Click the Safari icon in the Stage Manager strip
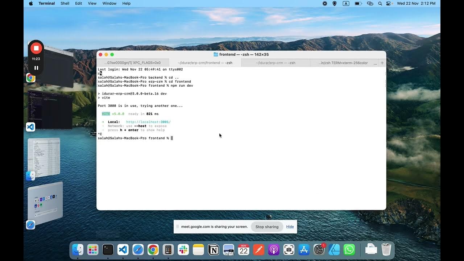464x261 pixels. click(31, 225)
